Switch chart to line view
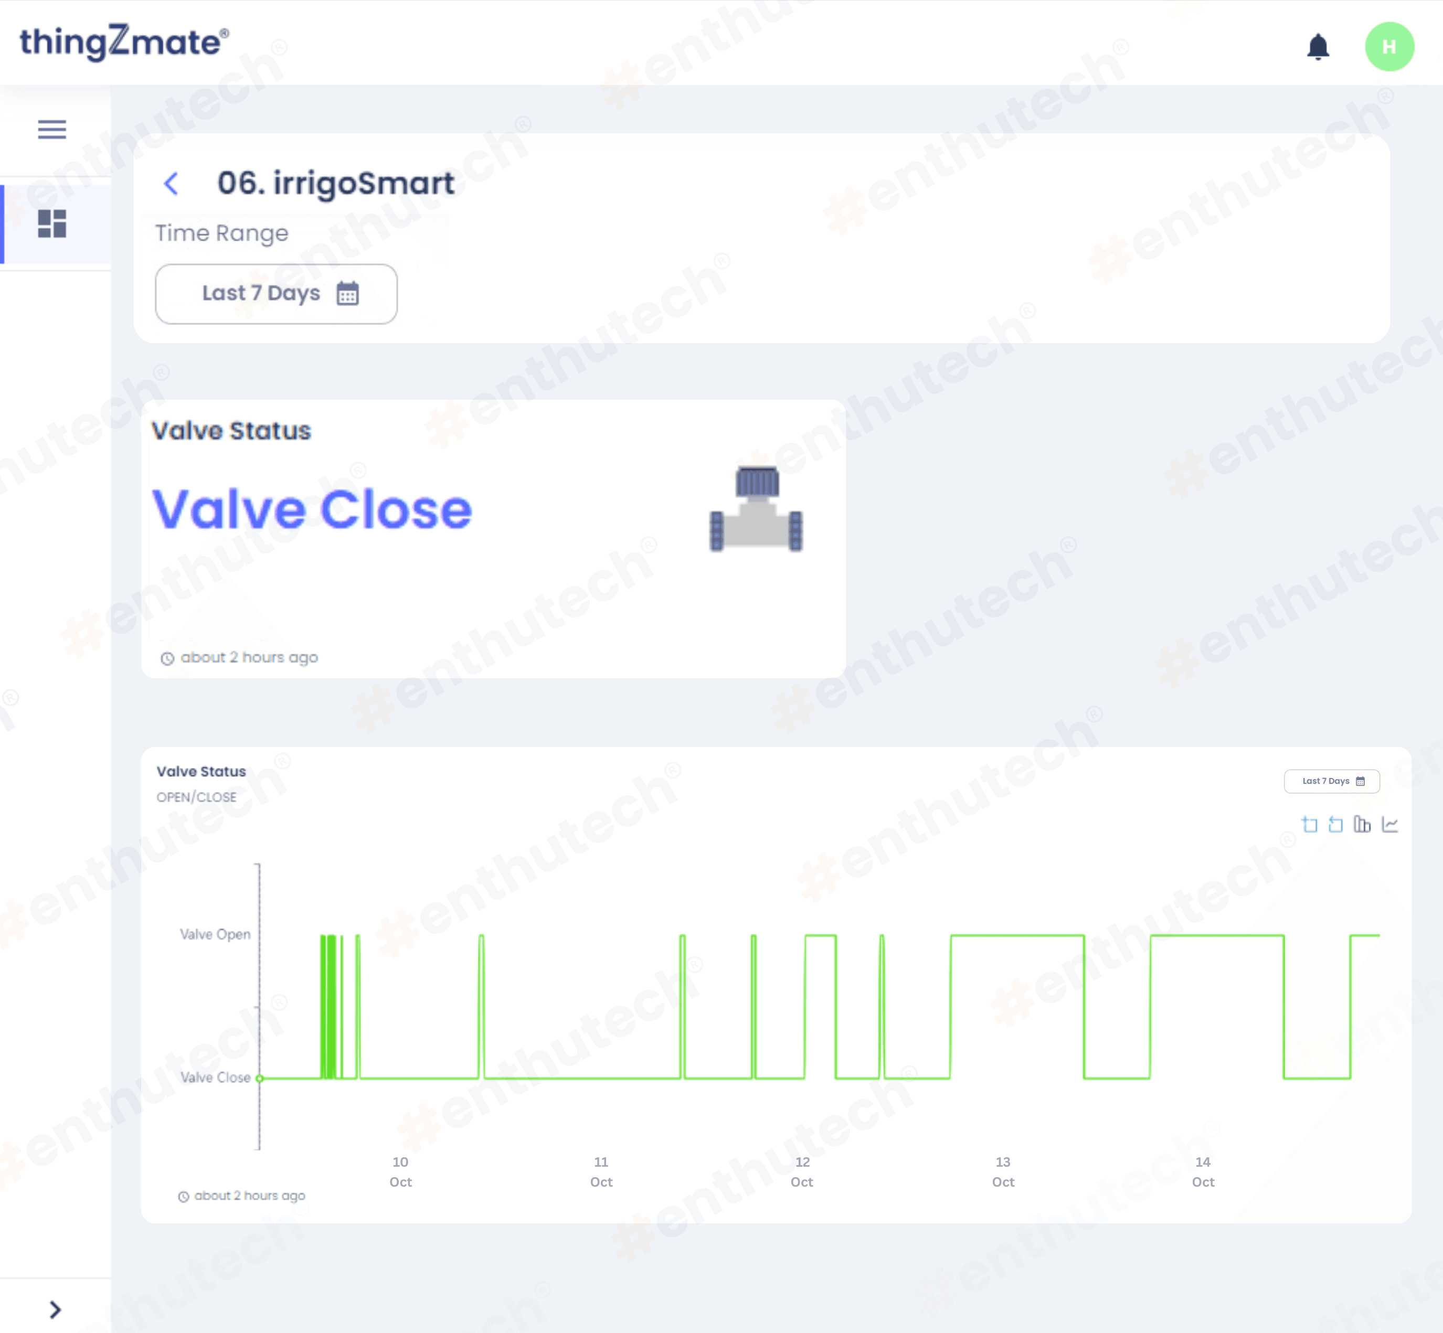Screen dimensions: 1443x1333 [x=1389, y=825]
